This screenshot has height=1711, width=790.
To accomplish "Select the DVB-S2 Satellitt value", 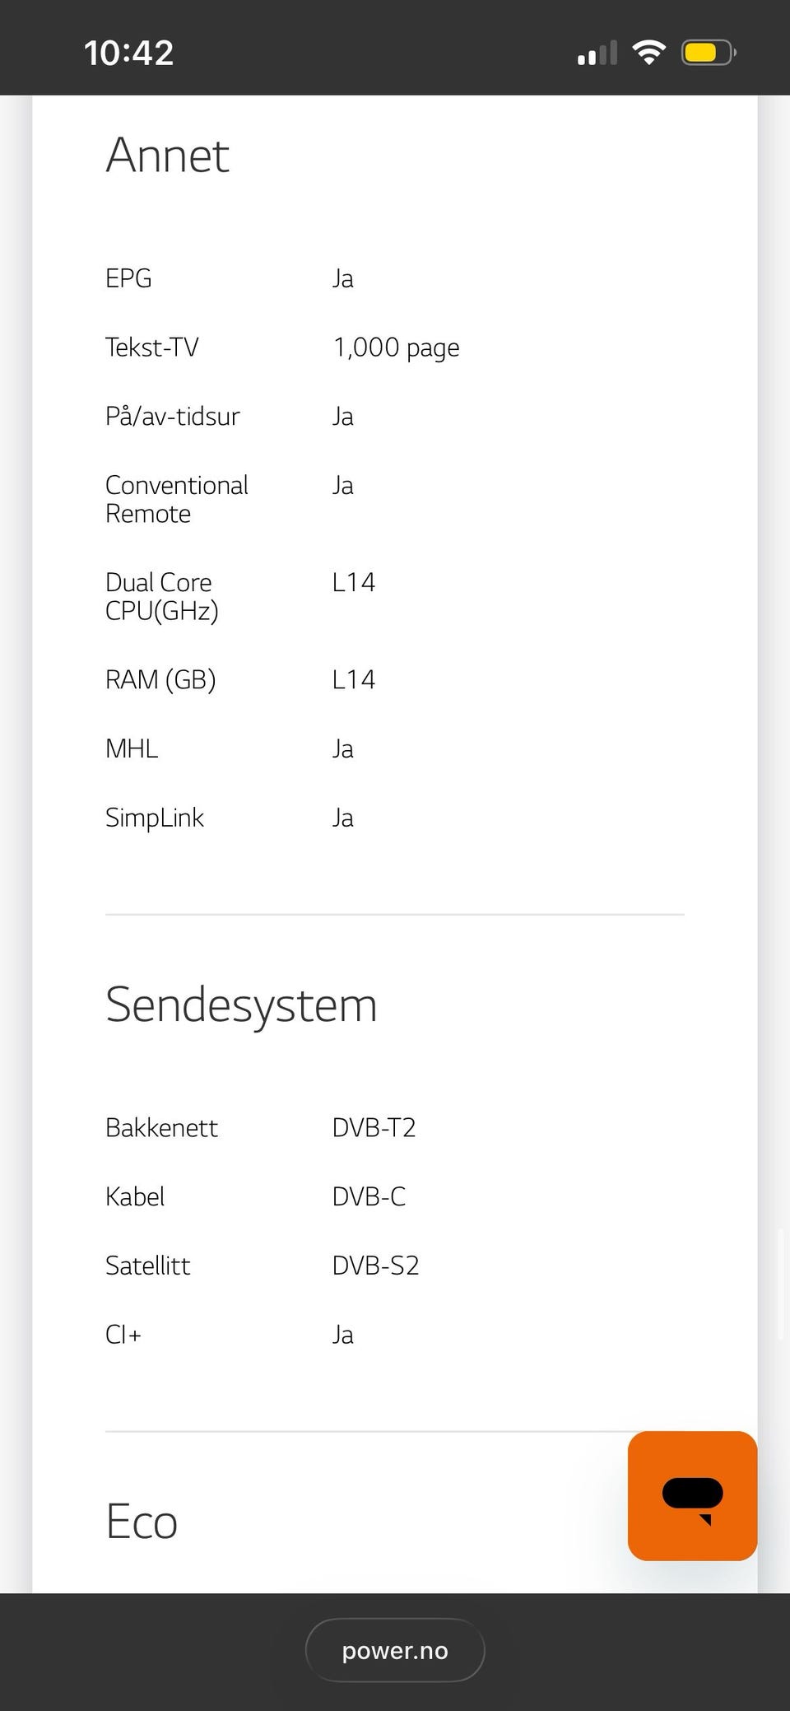I will [x=375, y=1266].
